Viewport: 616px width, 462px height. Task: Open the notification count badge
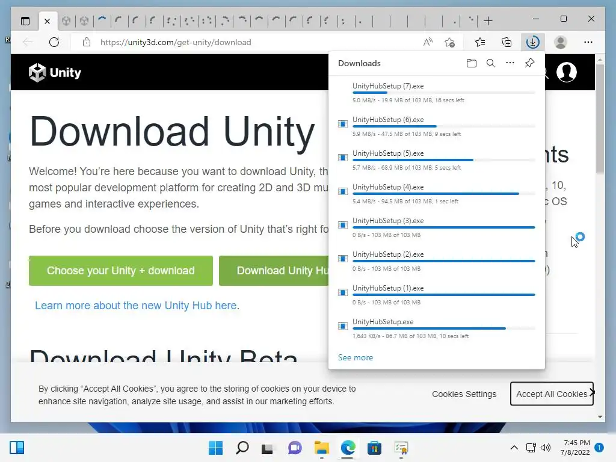(x=599, y=448)
